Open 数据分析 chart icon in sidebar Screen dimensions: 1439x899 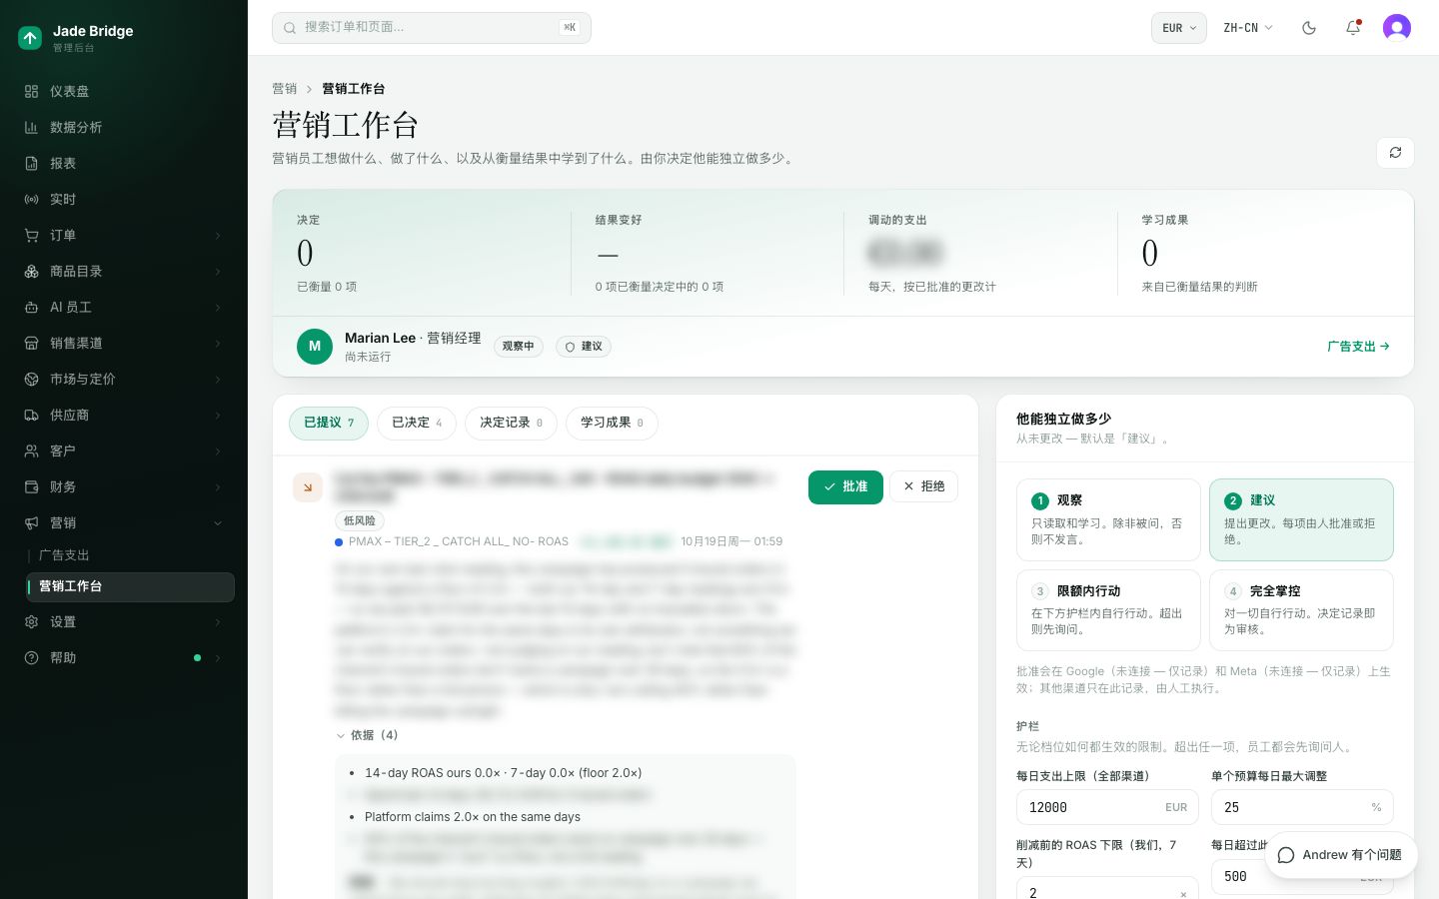point(31,127)
